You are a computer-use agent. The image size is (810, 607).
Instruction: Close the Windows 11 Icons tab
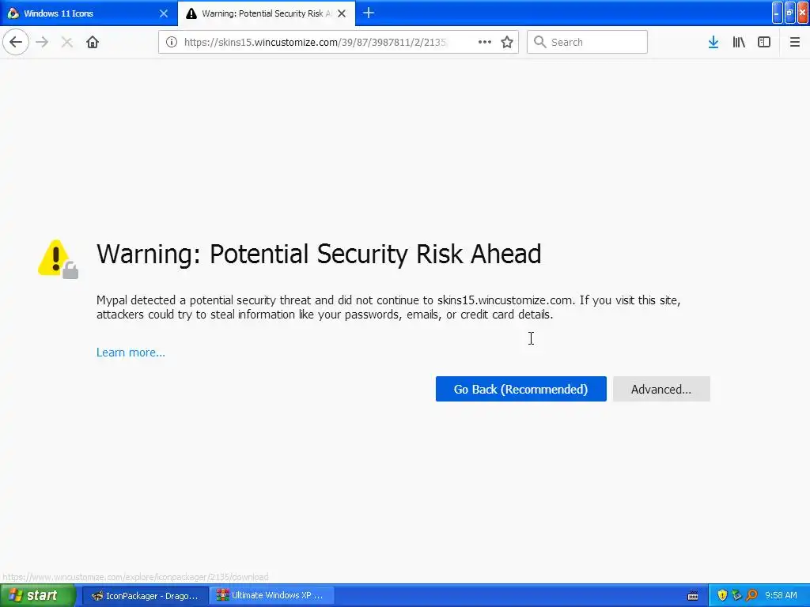pyautogui.click(x=164, y=13)
